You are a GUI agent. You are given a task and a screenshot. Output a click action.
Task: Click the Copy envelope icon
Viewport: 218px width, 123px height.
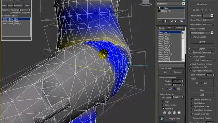[175, 89]
